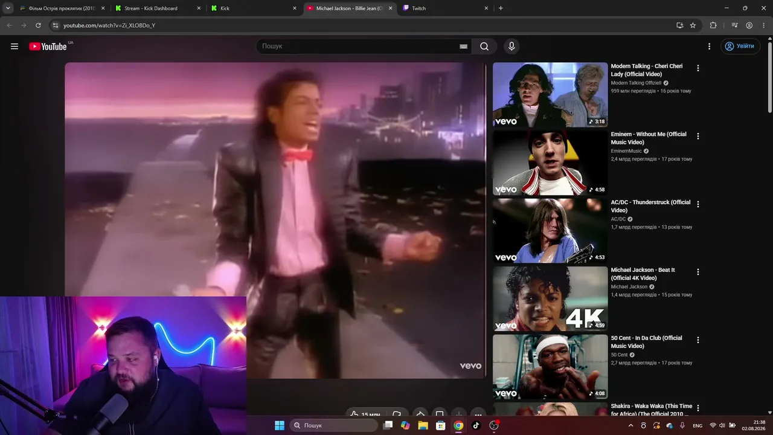Select the Michael Jackson - Billie Jean tab
The width and height of the screenshot is (773, 435).
click(x=350, y=8)
